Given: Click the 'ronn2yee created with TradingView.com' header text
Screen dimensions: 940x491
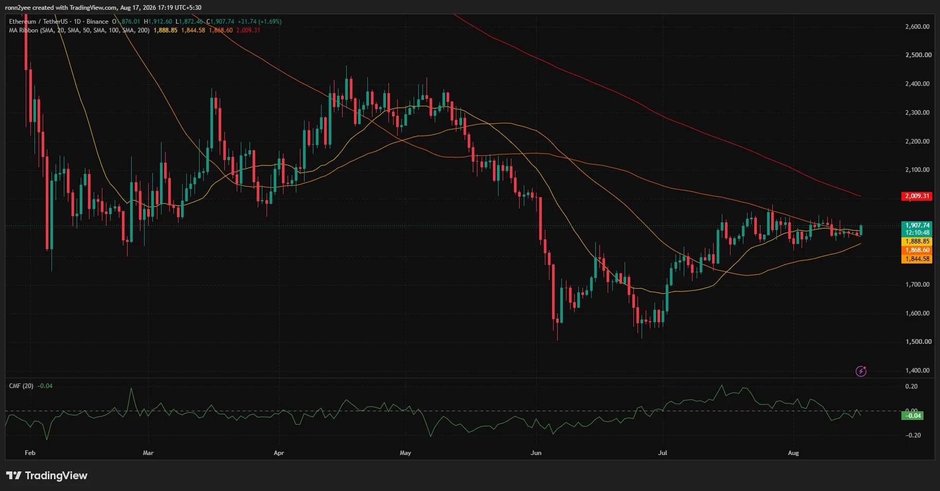Looking at the screenshot, I should click(61, 8).
